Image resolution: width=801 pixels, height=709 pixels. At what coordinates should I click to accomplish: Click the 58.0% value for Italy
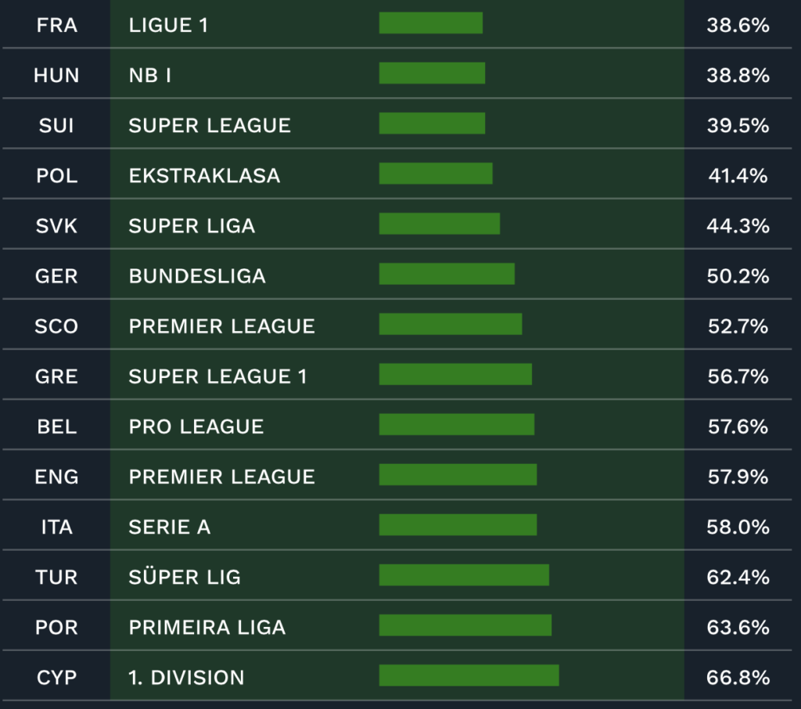pos(738,527)
